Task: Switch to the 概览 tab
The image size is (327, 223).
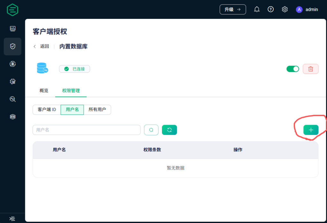Action: pyautogui.click(x=44, y=91)
